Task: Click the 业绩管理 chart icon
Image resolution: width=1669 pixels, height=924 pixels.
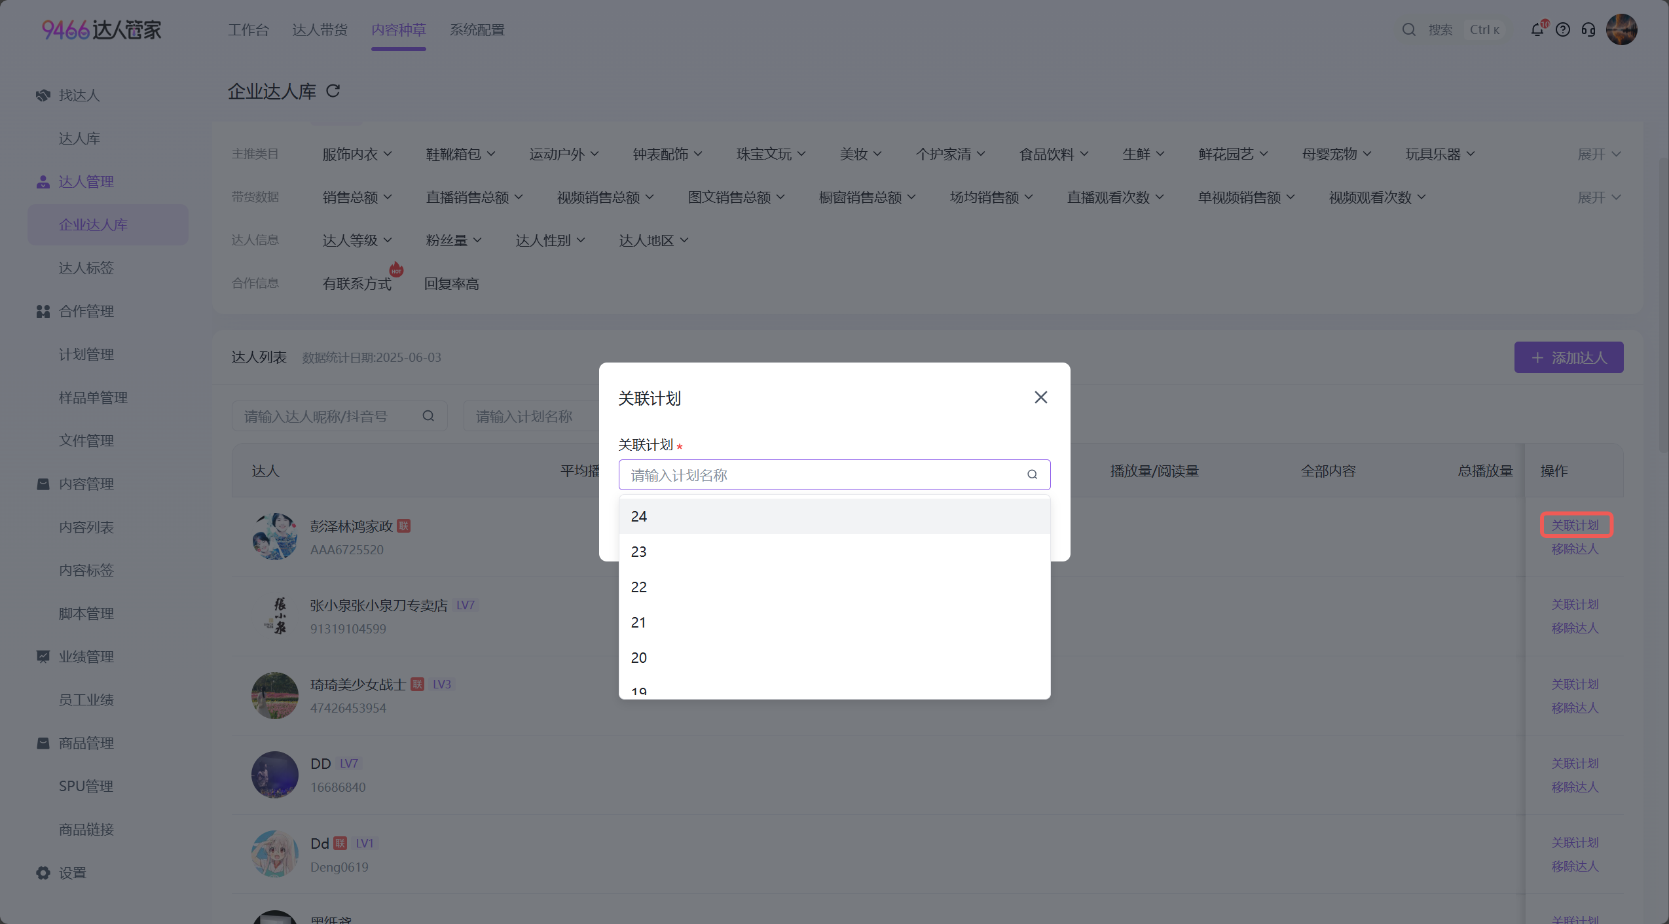Action: [43, 657]
